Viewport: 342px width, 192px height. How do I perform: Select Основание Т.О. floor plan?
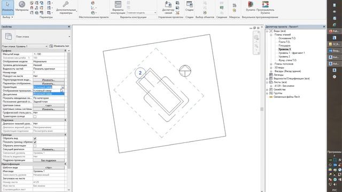click(x=287, y=38)
